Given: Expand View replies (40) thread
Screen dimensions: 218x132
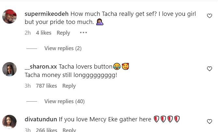Looking at the screenshot, I should coord(64,101).
